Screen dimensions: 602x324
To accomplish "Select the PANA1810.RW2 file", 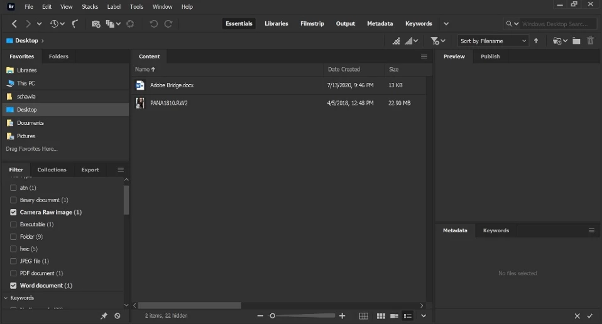I will point(278,103).
